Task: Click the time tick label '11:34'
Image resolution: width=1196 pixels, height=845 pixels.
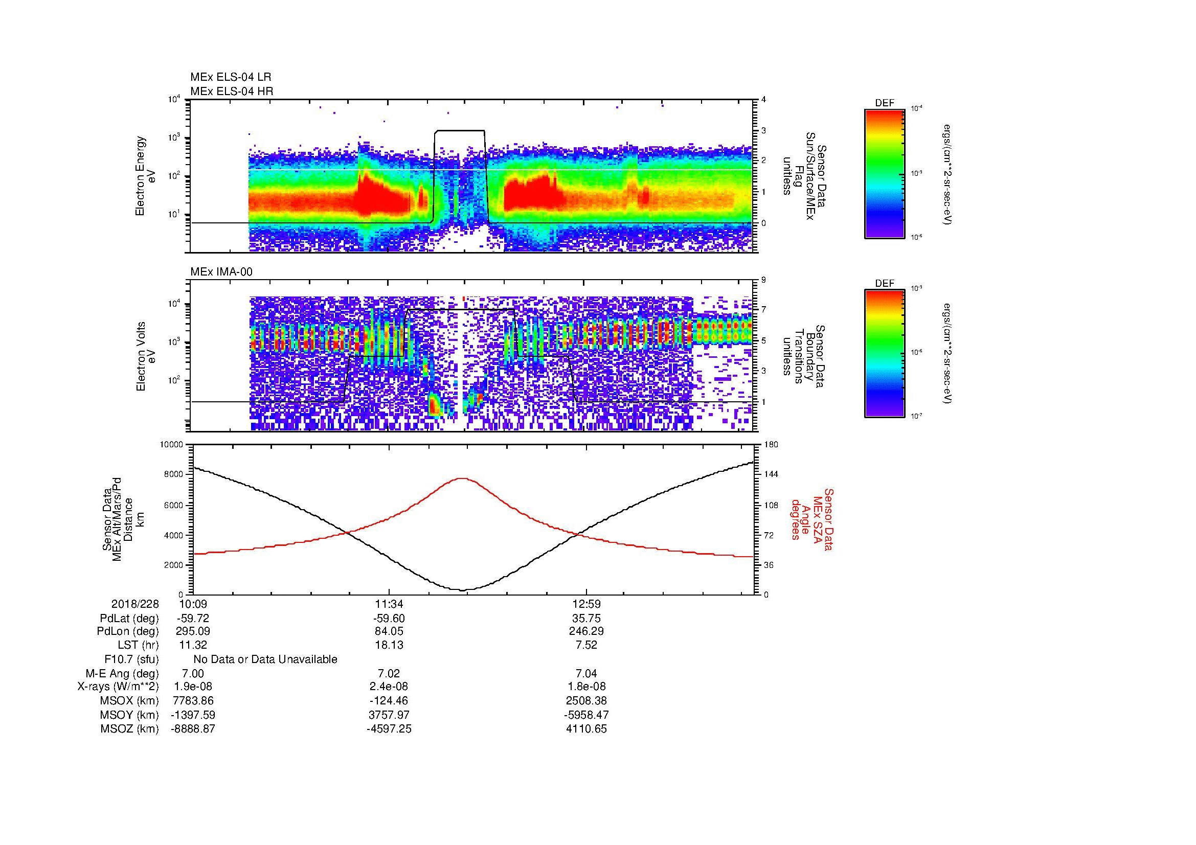Action: [x=389, y=604]
